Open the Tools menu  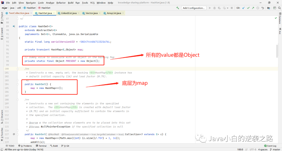85,3
